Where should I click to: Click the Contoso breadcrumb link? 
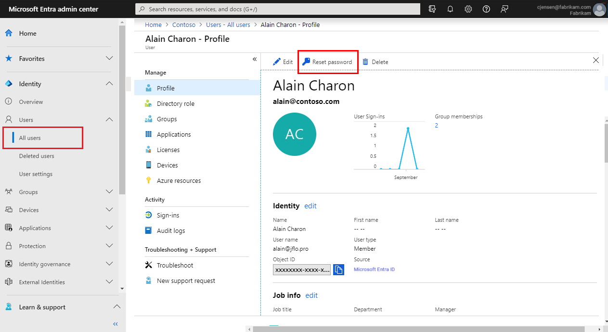pos(183,25)
